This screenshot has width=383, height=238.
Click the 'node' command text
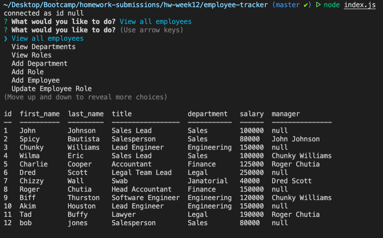(x=332, y=5)
